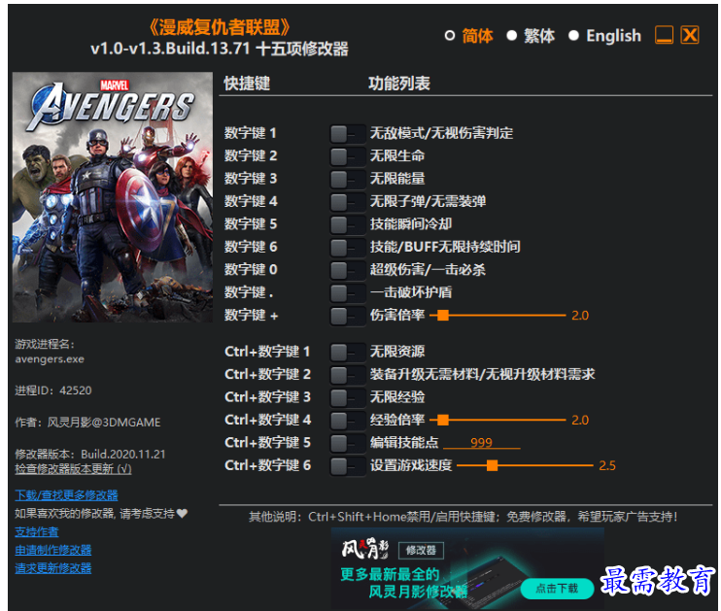Toggle 无限子弹/无需装弹 switch
Image resolution: width=721 pixels, height=611 pixels.
pyautogui.click(x=348, y=202)
